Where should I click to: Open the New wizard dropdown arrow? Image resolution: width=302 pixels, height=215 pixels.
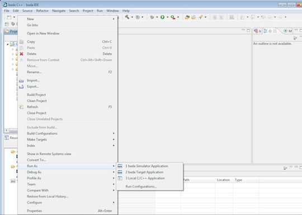pyautogui.click(x=14, y=17)
